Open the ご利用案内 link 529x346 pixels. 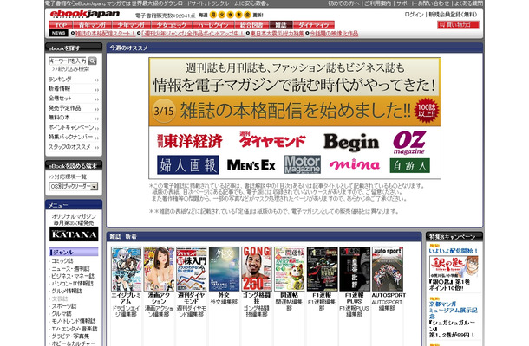click(377, 3)
